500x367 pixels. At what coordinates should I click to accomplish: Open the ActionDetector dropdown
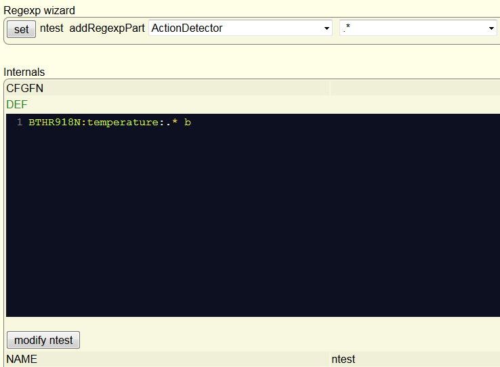point(241,28)
